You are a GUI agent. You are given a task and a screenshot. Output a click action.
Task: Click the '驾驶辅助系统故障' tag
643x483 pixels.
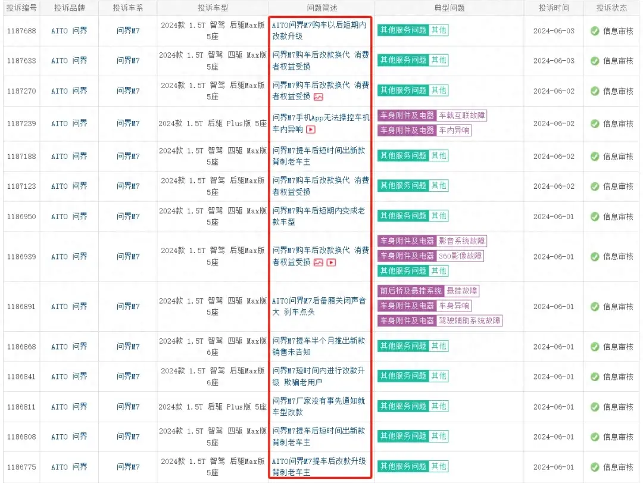click(x=470, y=321)
